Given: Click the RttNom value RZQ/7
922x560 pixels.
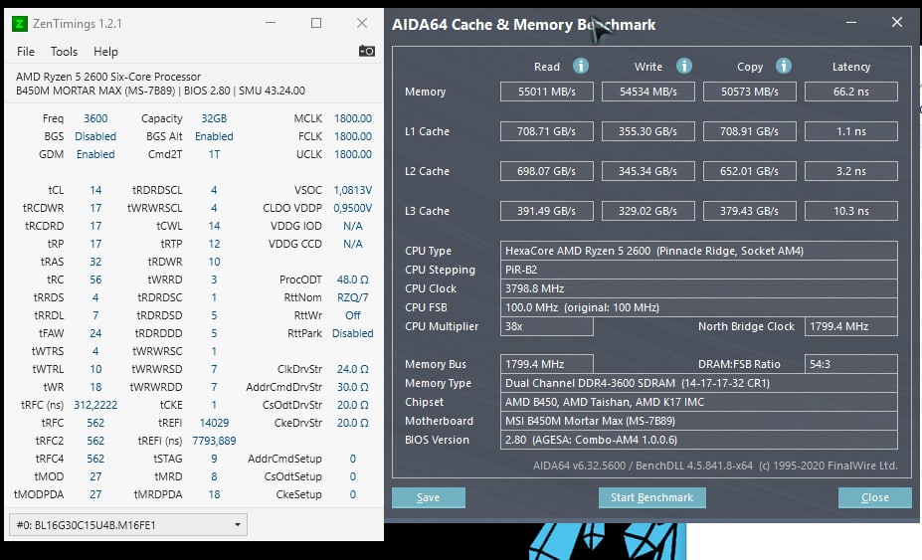Looking at the screenshot, I should pyautogui.click(x=353, y=297).
